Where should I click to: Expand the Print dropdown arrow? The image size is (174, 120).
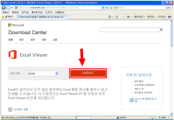click(x=132, y=17)
